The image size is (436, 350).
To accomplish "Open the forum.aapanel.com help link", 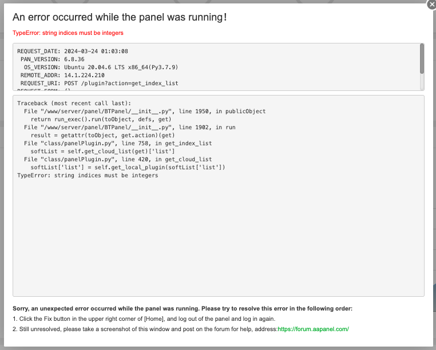I will click(x=313, y=329).
